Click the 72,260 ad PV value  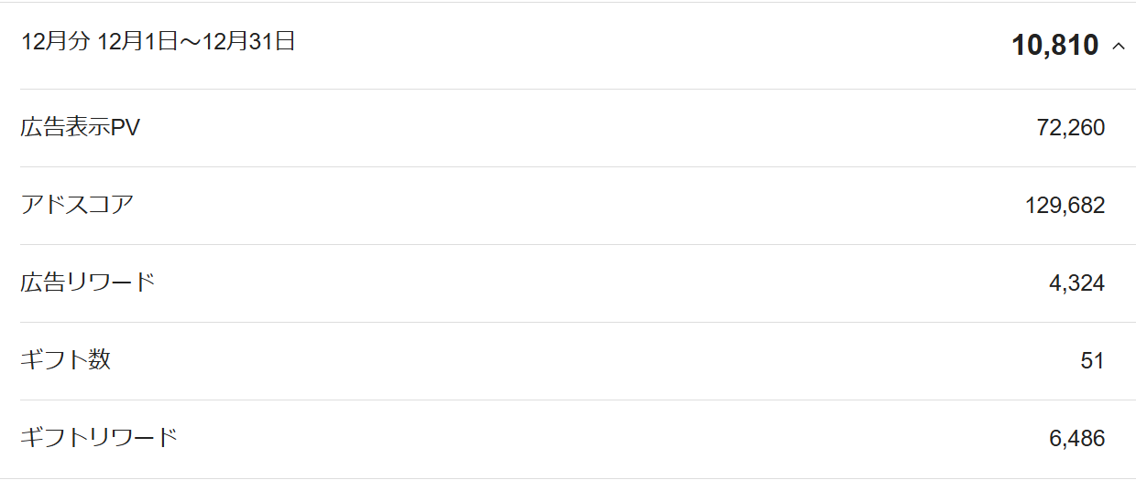[1070, 128]
